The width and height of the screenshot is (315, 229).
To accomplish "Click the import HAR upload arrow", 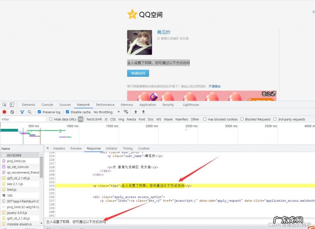I will (136, 112).
